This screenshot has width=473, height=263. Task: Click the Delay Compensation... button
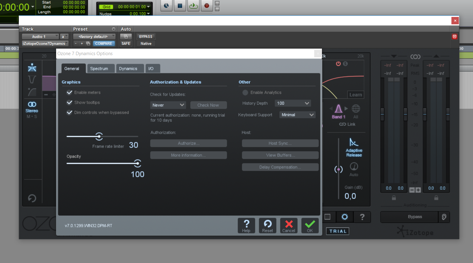280,167
